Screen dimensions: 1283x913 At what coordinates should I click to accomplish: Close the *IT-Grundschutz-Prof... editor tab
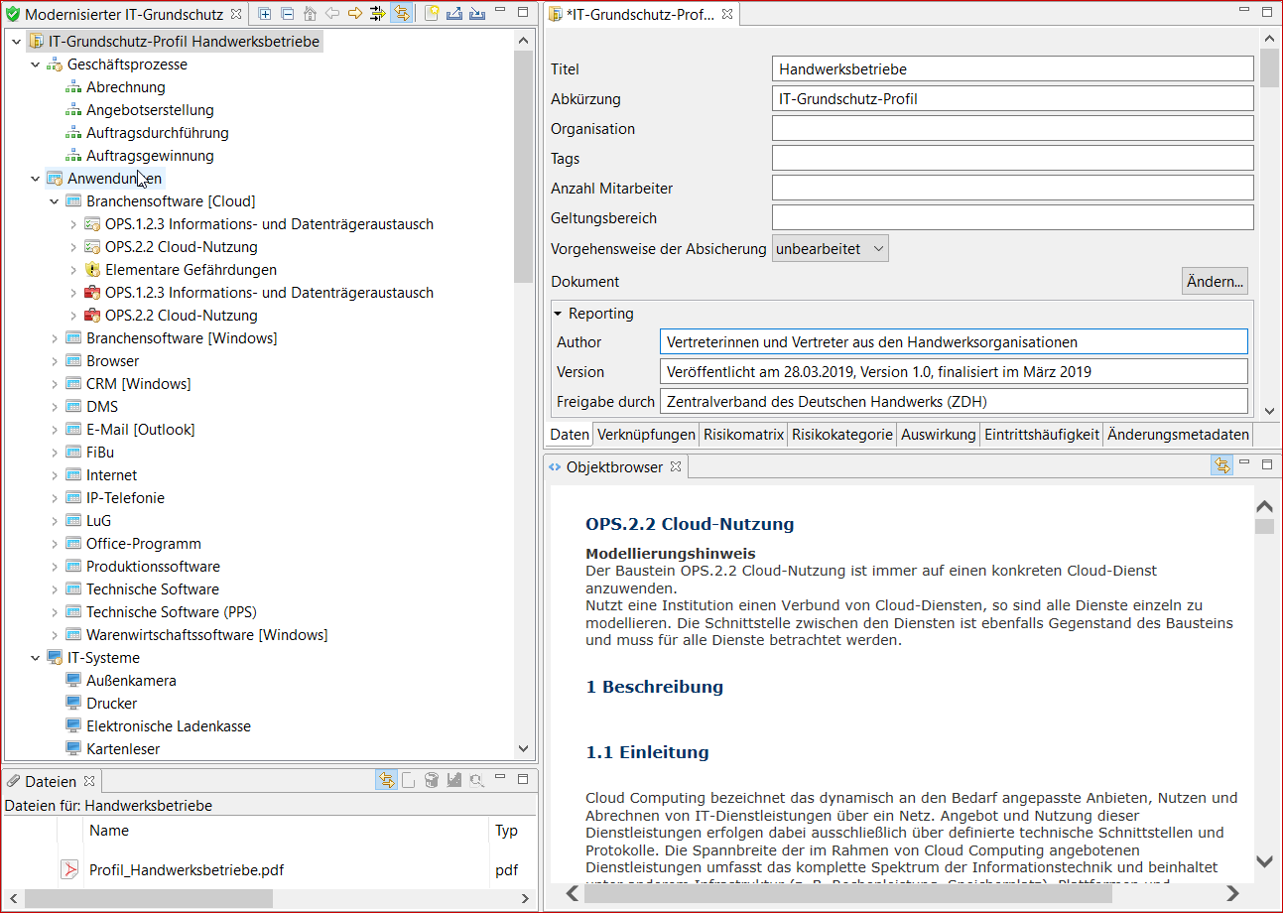[x=727, y=15]
